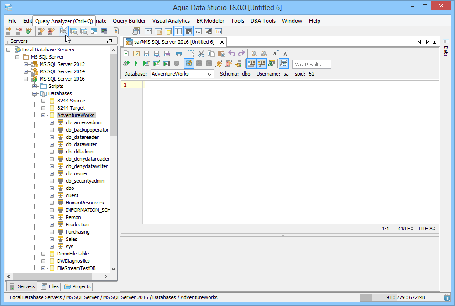The image size is (455, 306).
Task: Click the bar chart window icon in main toolbar
Action: (x=218, y=31)
